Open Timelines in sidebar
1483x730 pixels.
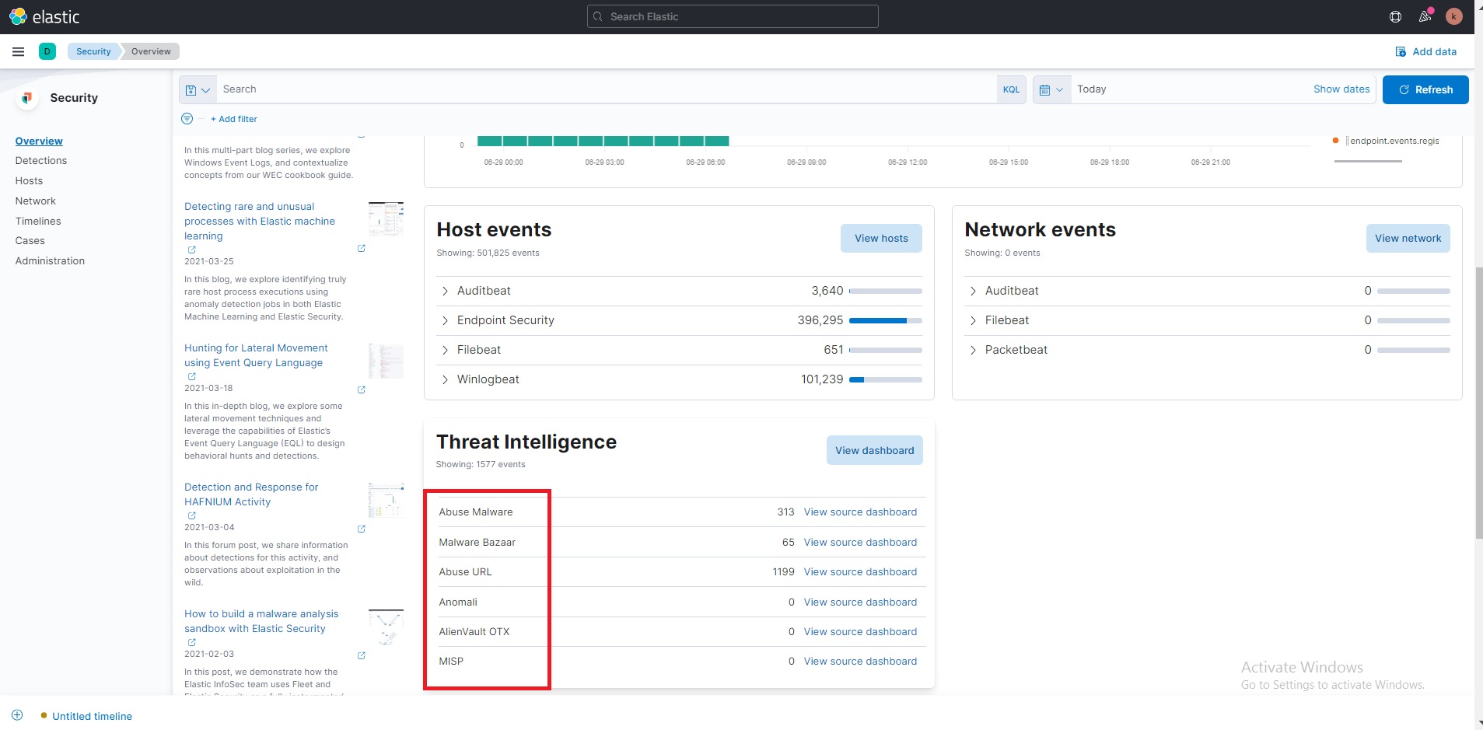(38, 222)
